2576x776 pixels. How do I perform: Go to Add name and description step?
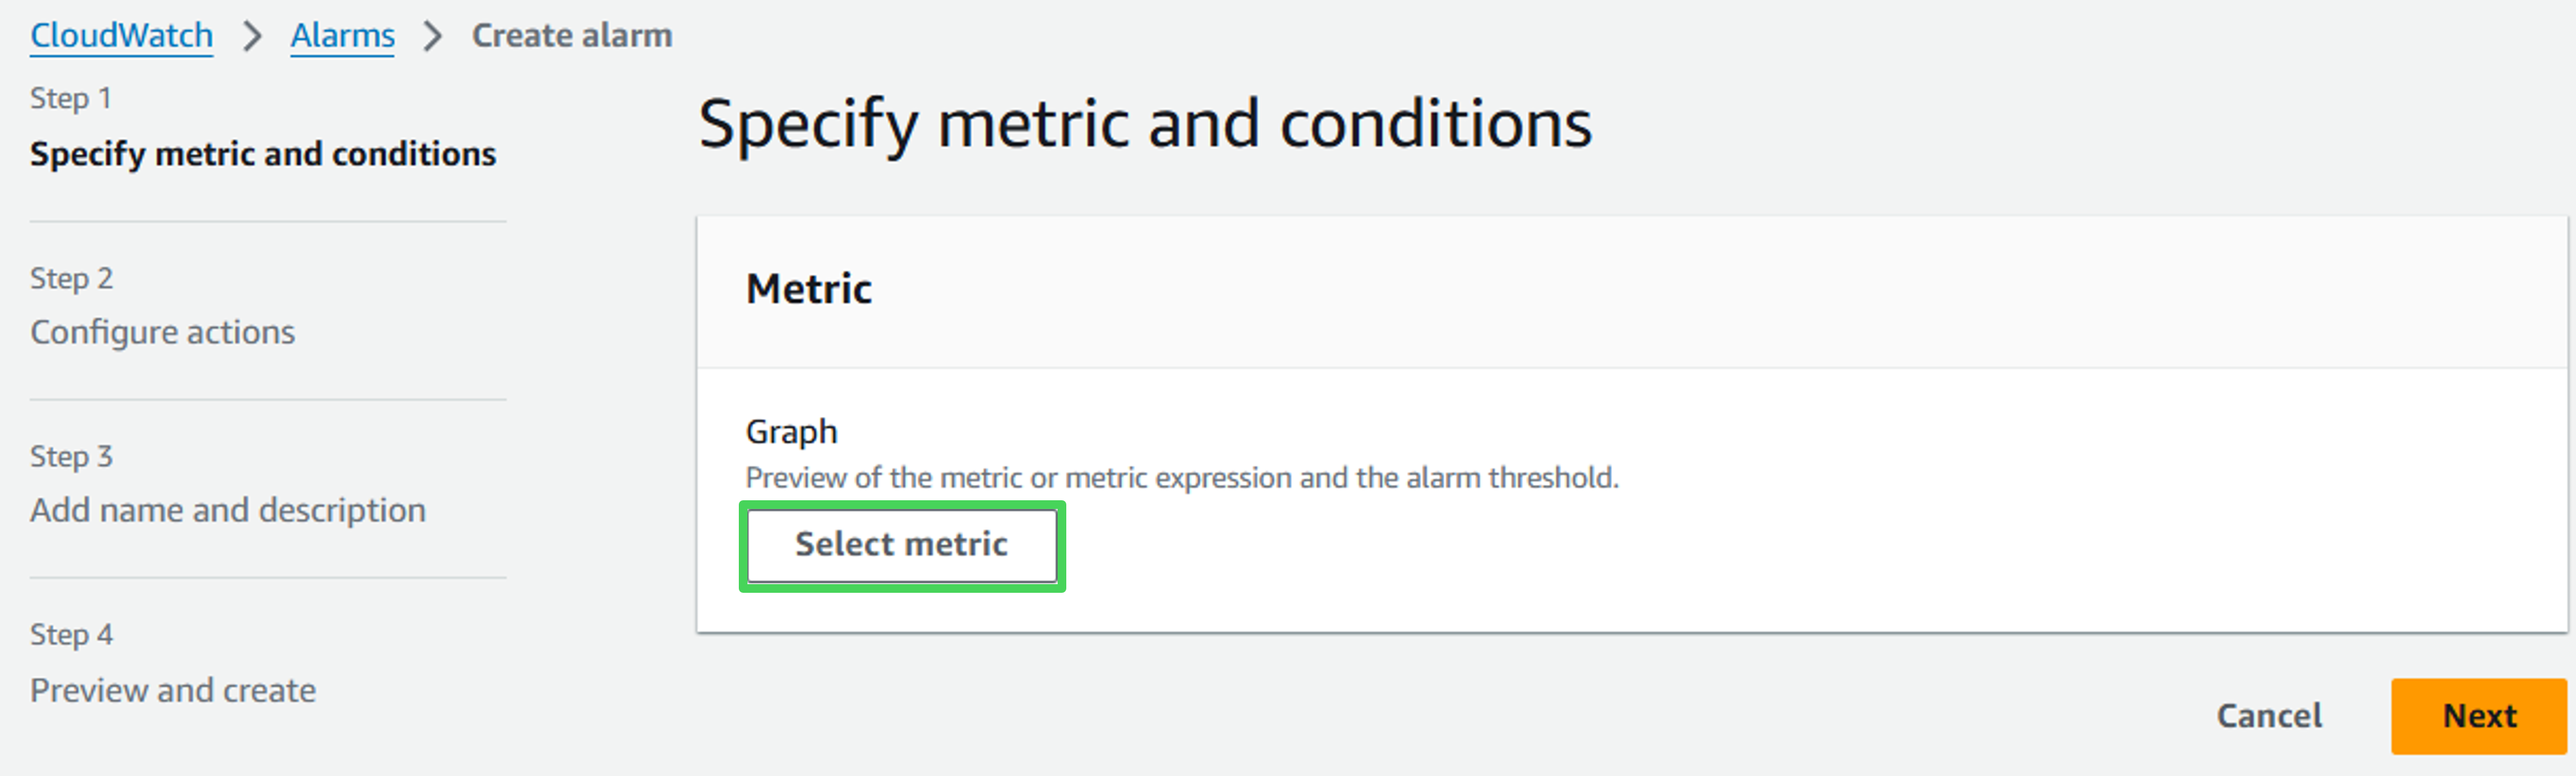click(x=227, y=510)
